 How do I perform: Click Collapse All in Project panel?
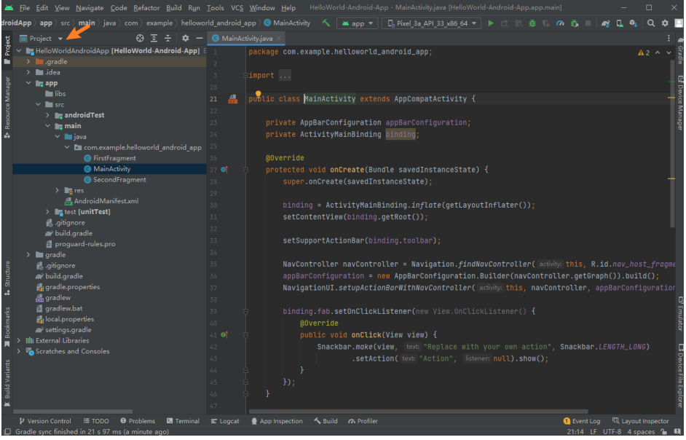coord(167,38)
